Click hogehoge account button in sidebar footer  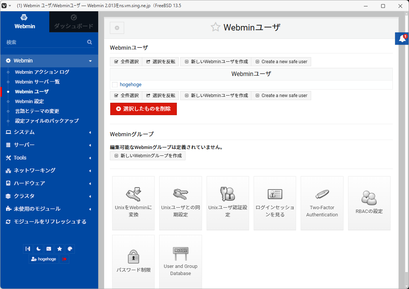(x=44, y=259)
